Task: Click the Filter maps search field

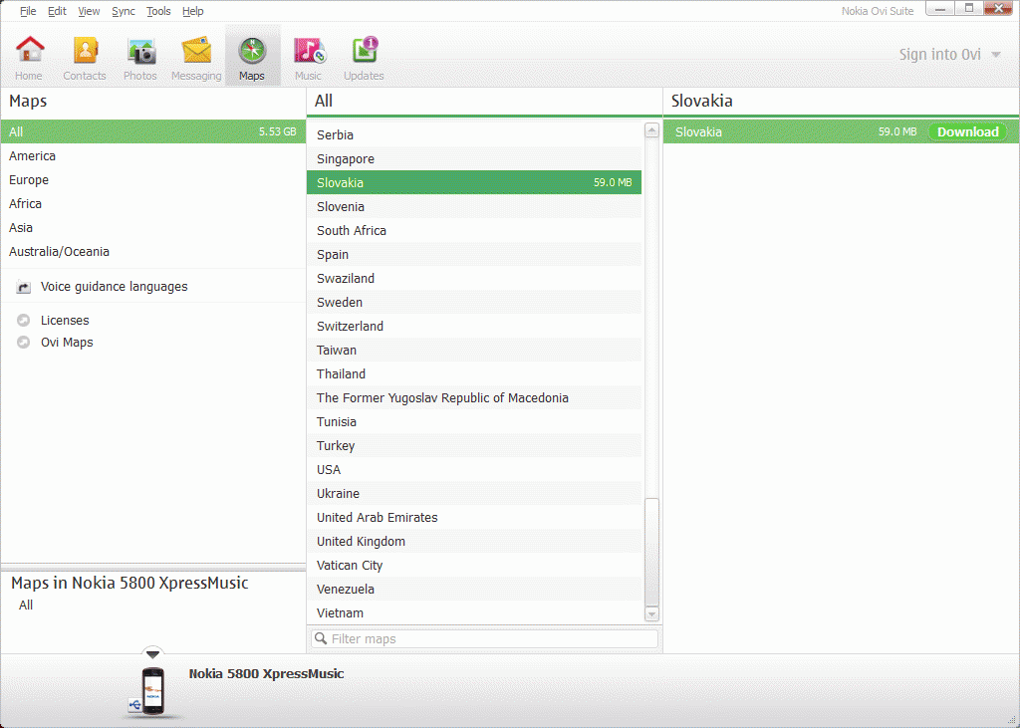Action: coord(485,638)
